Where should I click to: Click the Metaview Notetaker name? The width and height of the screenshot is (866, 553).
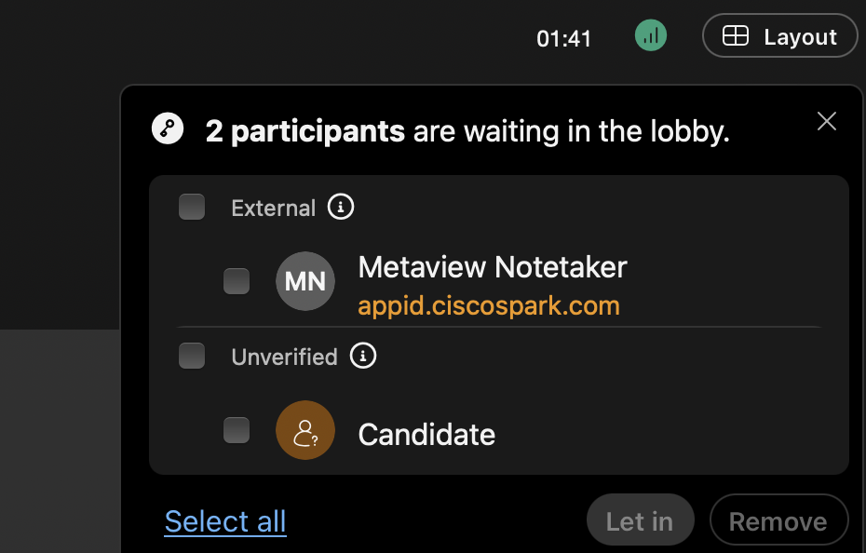(492, 267)
